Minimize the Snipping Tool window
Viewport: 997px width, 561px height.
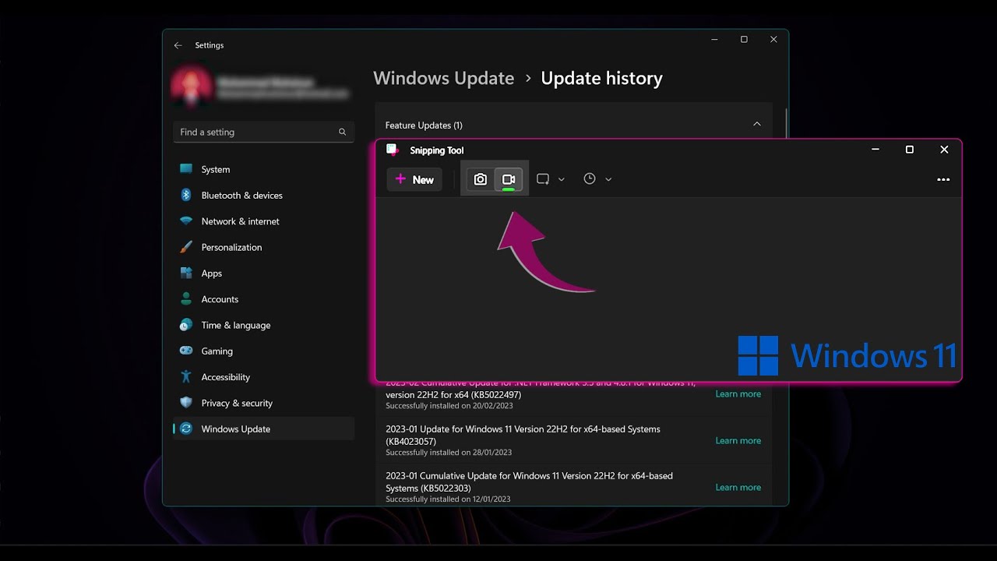875,150
